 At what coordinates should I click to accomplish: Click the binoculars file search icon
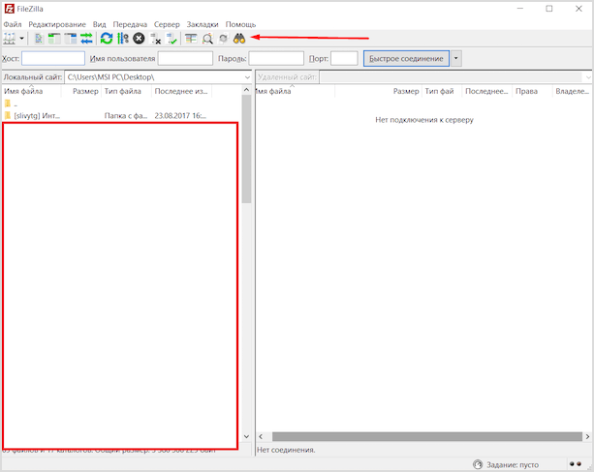point(238,39)
